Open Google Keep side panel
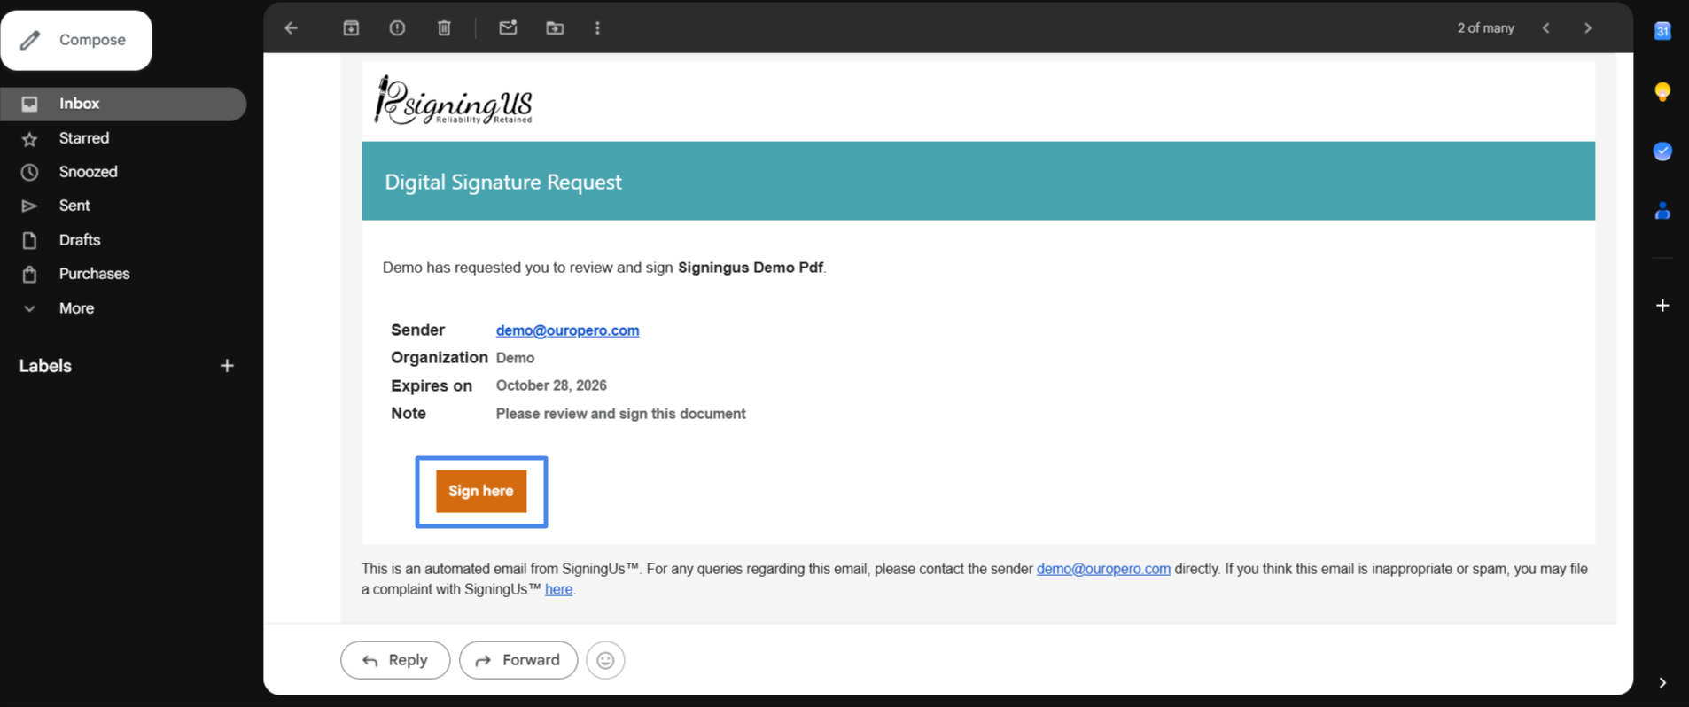 [1662, 91]
